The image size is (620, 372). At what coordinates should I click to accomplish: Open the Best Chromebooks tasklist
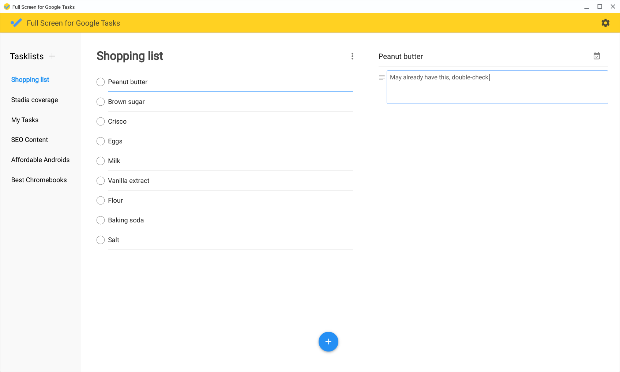coord(39,180)
